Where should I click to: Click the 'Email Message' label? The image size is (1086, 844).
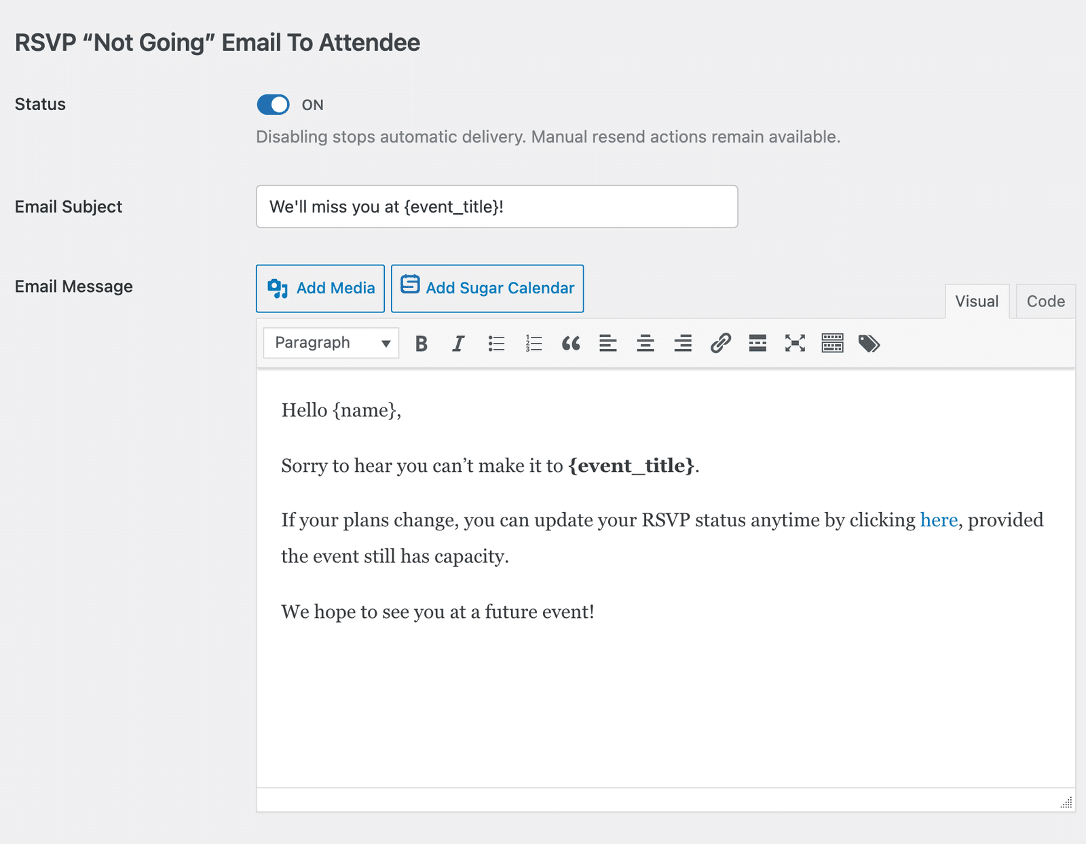[x=74, y=287]
